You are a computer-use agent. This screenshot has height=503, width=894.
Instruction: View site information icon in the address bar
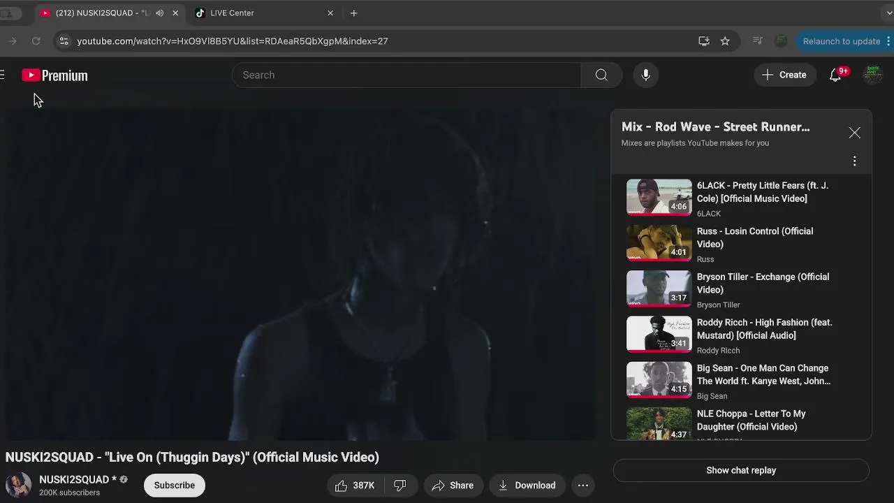(x=64, y=41)
